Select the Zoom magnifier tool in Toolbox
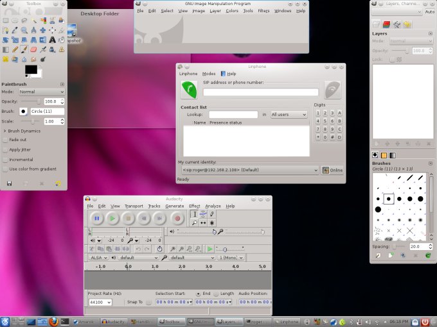This screenshot has height=327, width=437. coord(24,30)
